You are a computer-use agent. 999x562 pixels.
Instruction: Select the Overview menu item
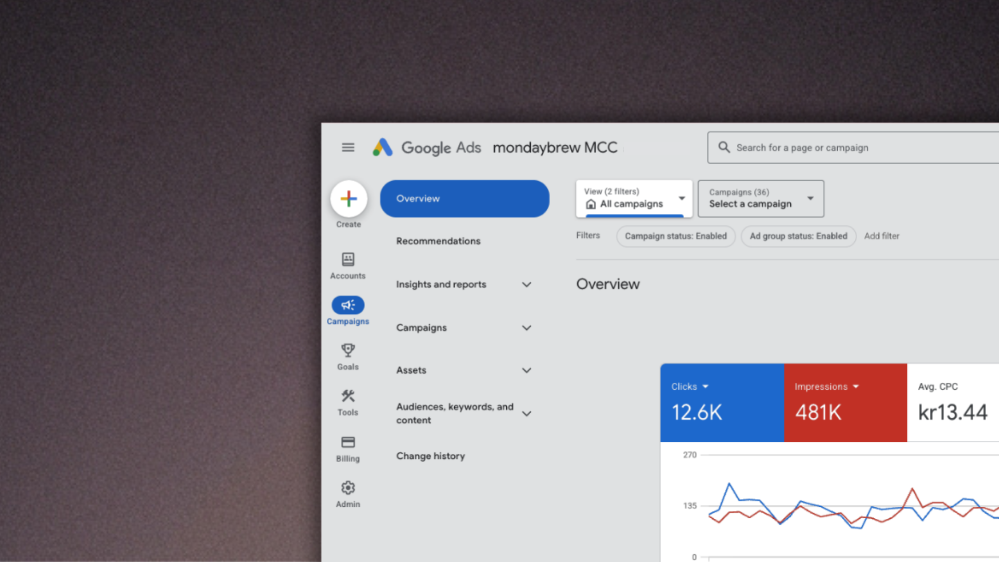click(x=464, y=199)
